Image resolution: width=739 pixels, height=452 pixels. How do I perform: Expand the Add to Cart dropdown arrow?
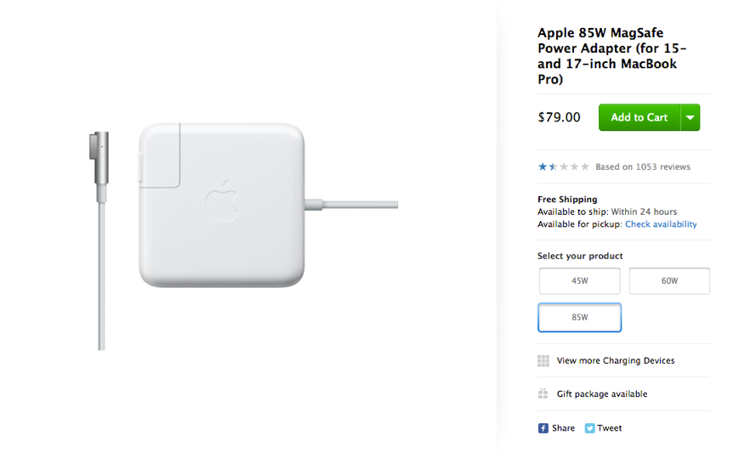[x=691, y=117]
